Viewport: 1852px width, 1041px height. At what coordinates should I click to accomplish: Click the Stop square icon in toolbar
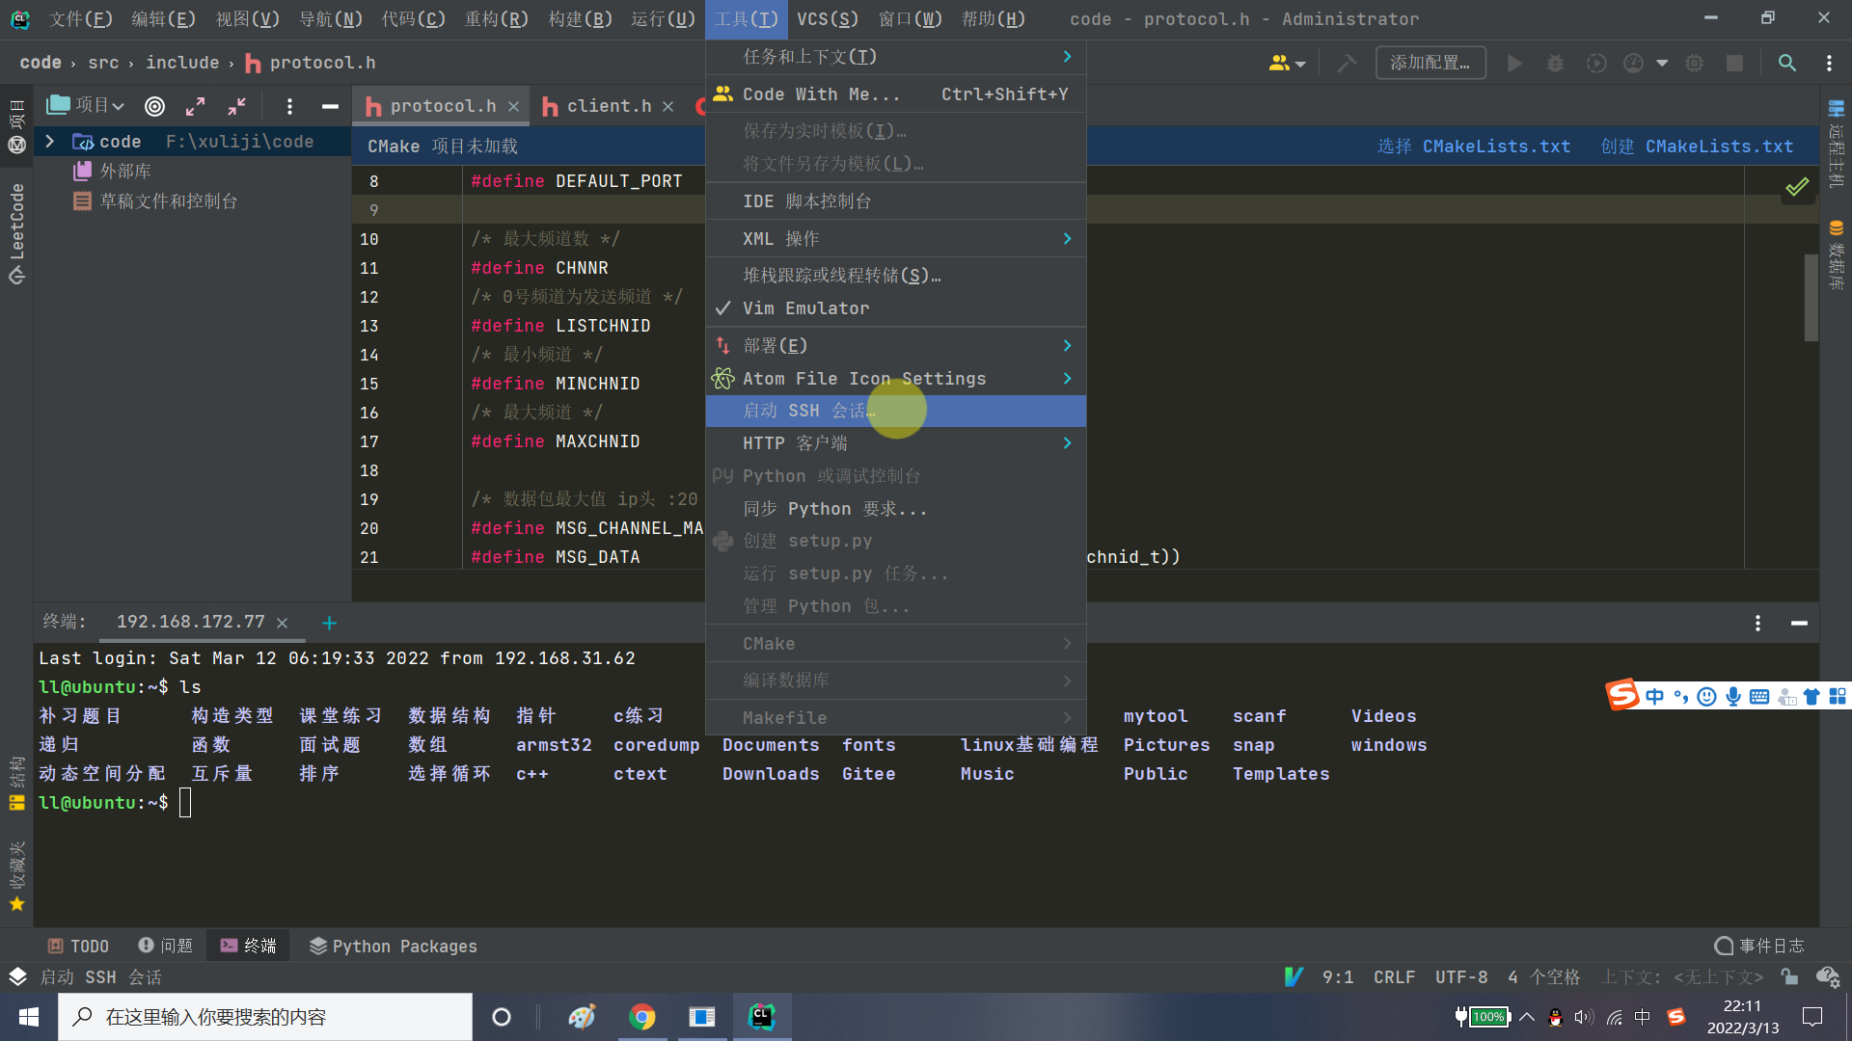(1735, 63)
